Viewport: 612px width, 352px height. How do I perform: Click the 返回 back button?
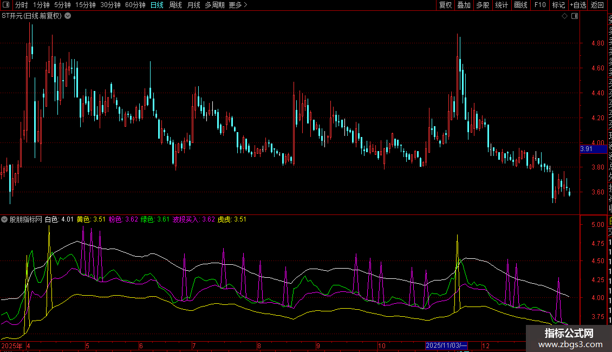point(597,5)
